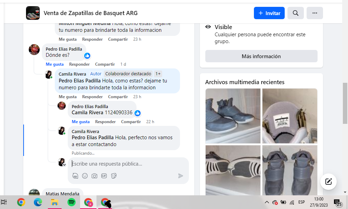Click the Invitar button
This screenshot has width=348, height=209.
tap(269, 13)
